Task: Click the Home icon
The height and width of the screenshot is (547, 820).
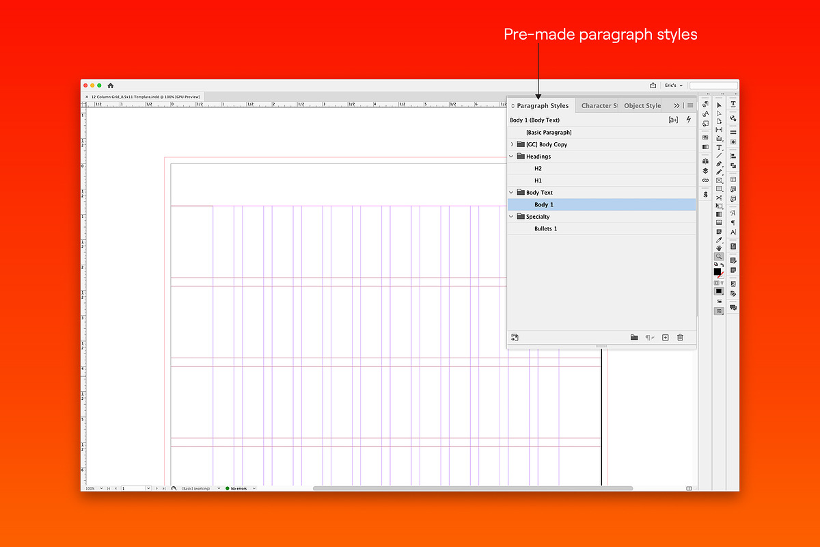Action: pyautogui.click(x=111, y=85)
